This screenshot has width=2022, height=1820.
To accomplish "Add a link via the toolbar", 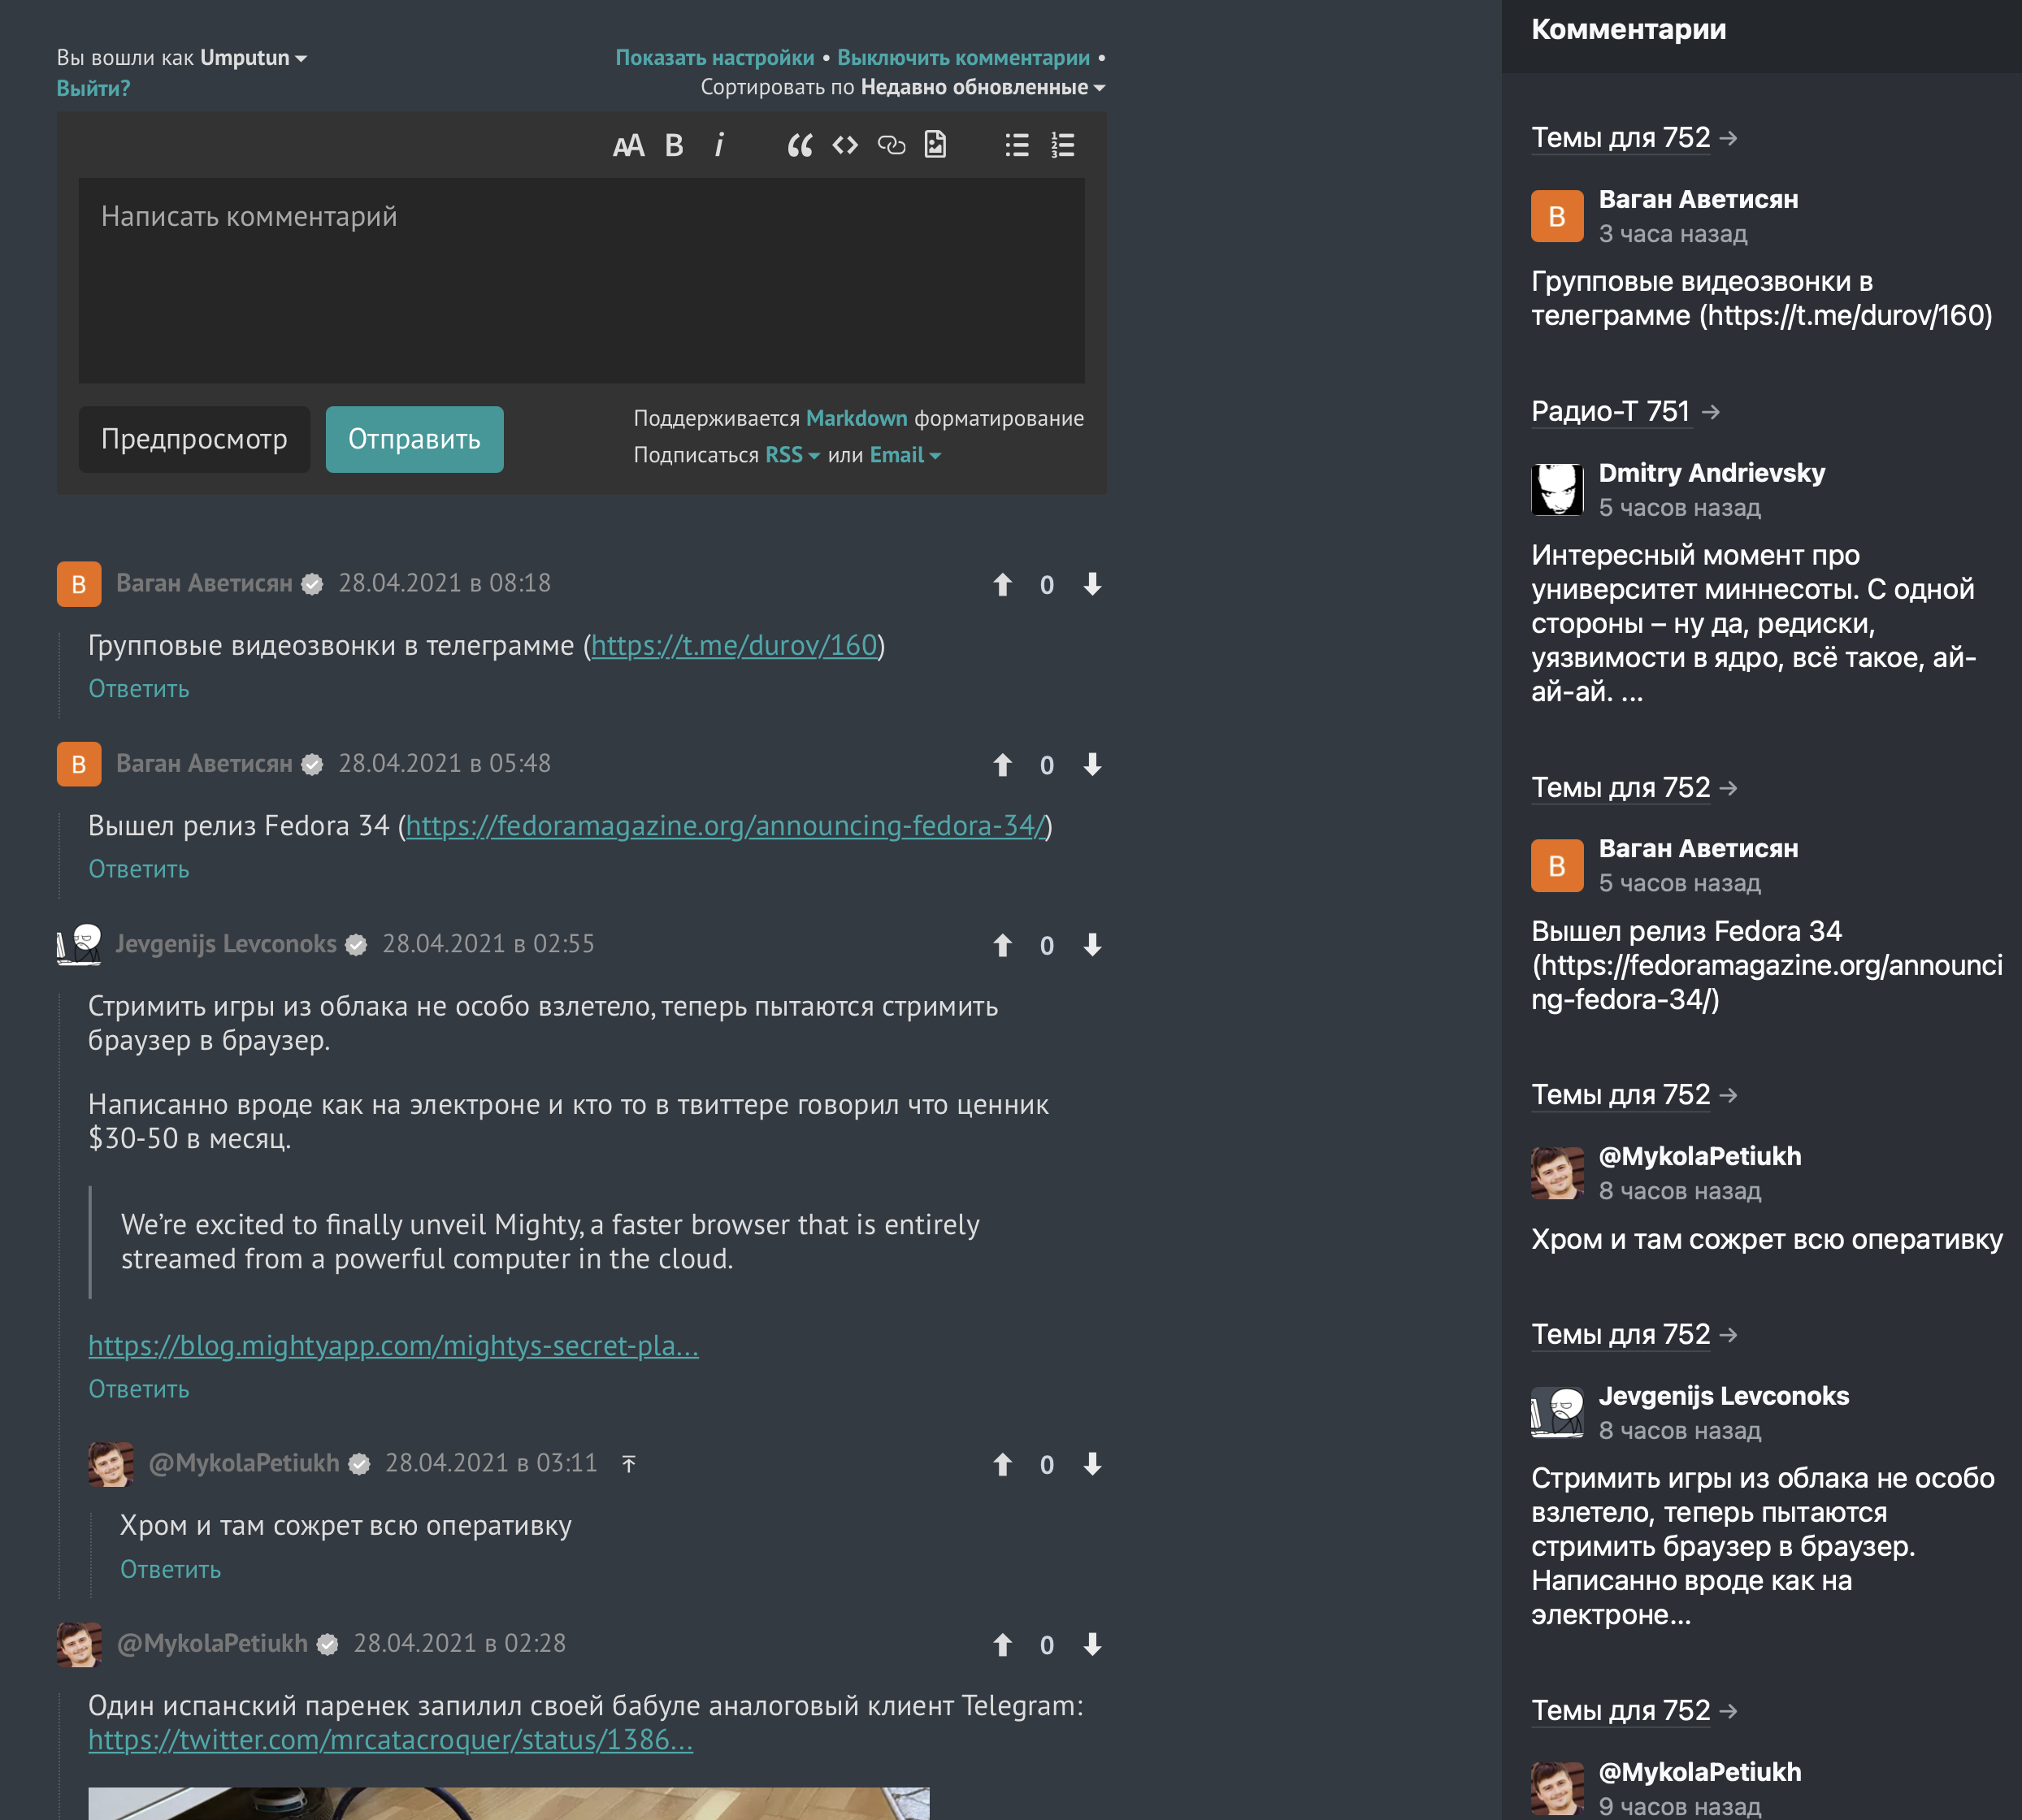I will tap(891, 146).
